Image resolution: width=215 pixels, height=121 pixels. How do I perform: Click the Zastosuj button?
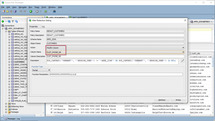click(x=162, y=100)
